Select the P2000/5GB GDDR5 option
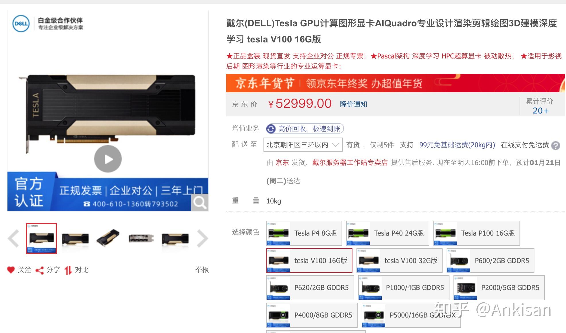Image resolution: width=566 pixels, height=333 pixels. coord(499,288)
